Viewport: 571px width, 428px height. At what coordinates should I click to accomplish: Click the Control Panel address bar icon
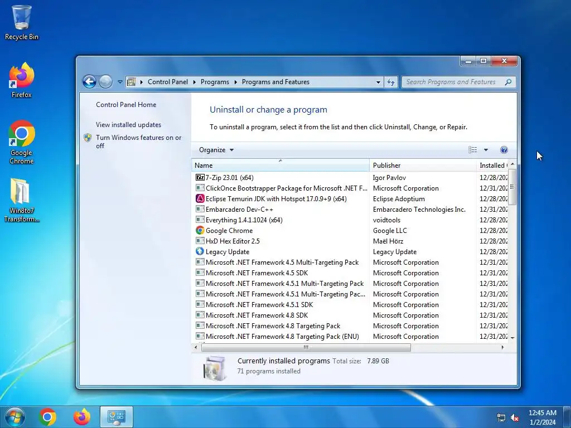click(132, 82)
